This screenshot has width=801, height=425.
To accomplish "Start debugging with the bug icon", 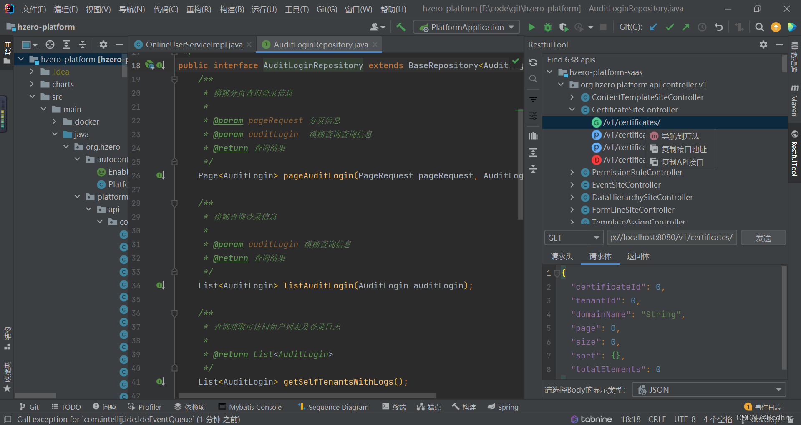I will click(x=548, y=27).
